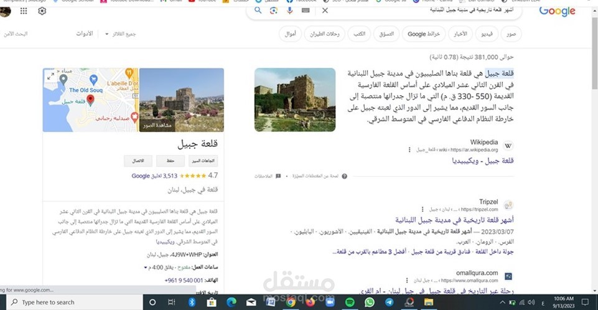Click the page vertical scrollbar thumb
The height and width of the screenshot is (310, 598).
click(x=594, y=52)
